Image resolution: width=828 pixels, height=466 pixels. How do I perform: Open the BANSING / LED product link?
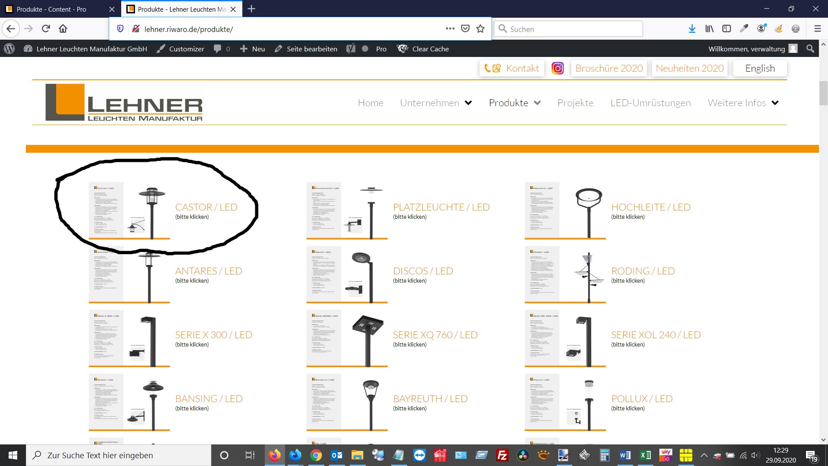click(x=209, y=399)
